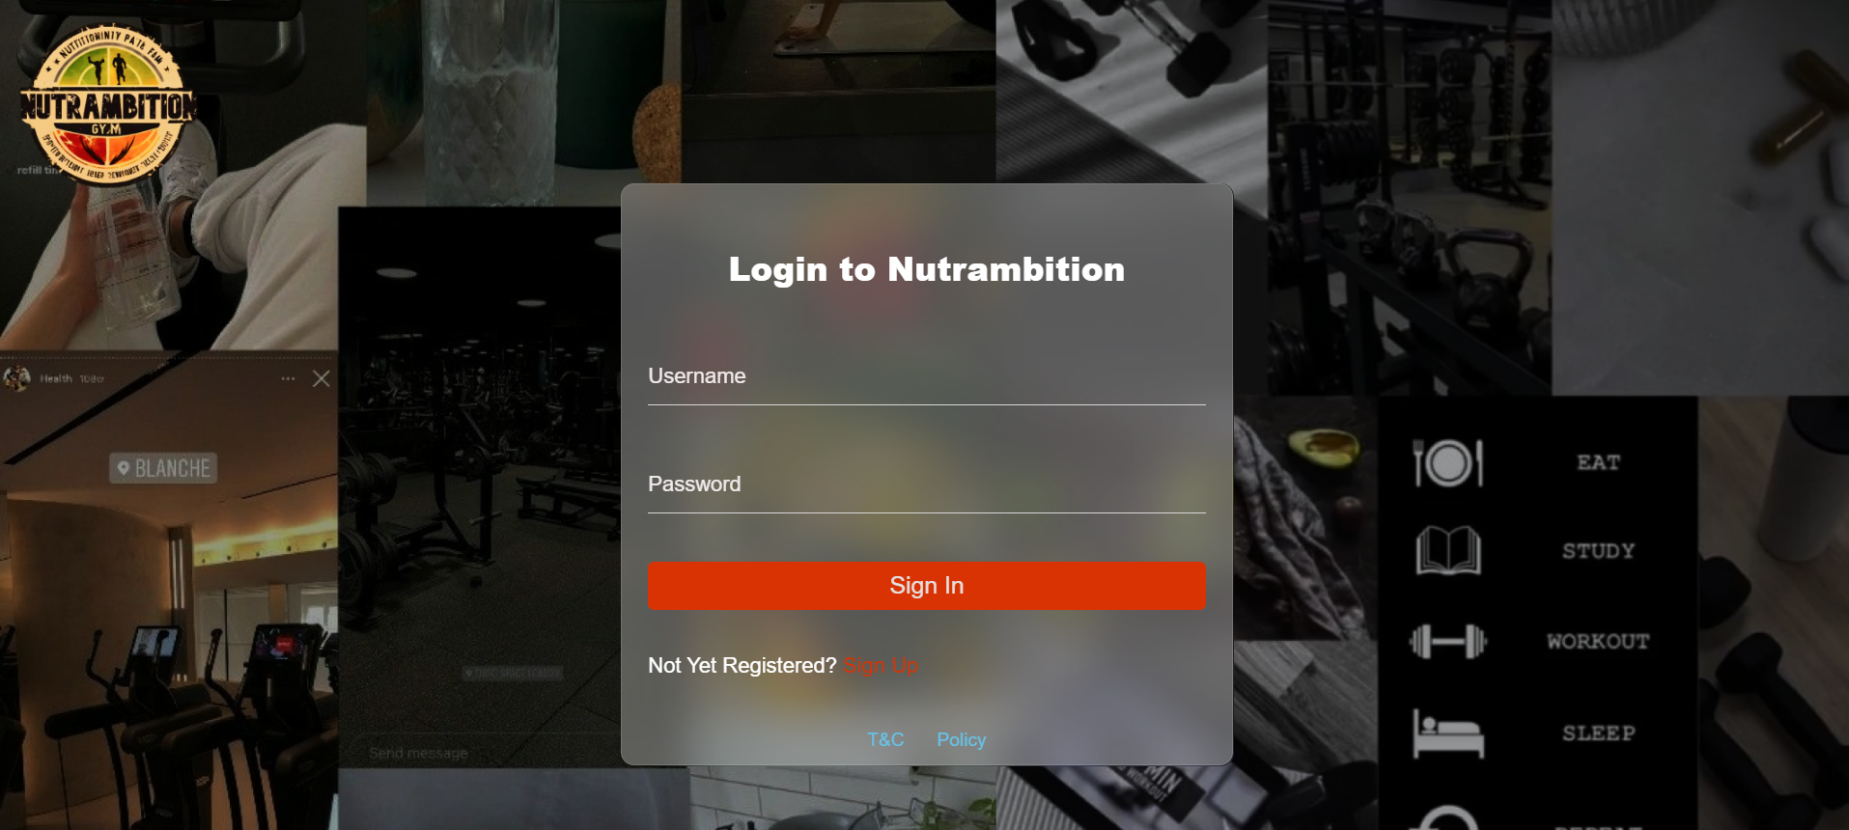Click the bed Sleep icon
The width and height of the screenshot is (1849, 830).
point(1447,733)
